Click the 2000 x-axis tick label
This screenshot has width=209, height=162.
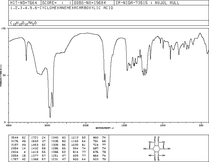[x=86, y=125]
